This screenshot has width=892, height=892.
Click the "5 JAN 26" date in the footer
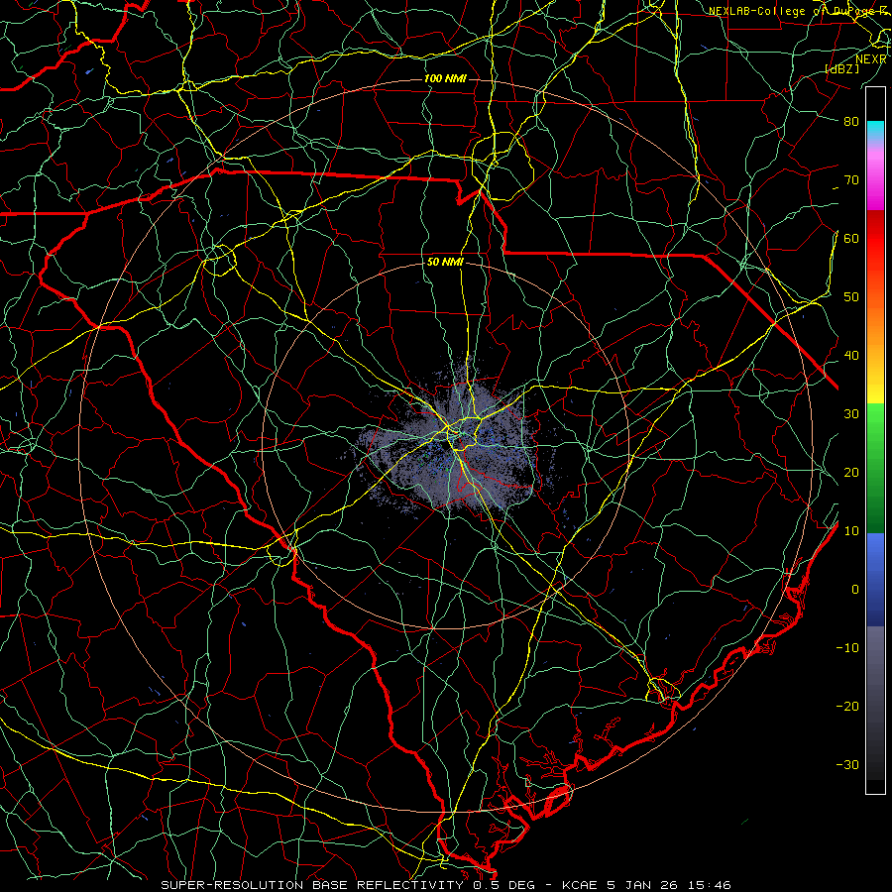pos(642,885)
